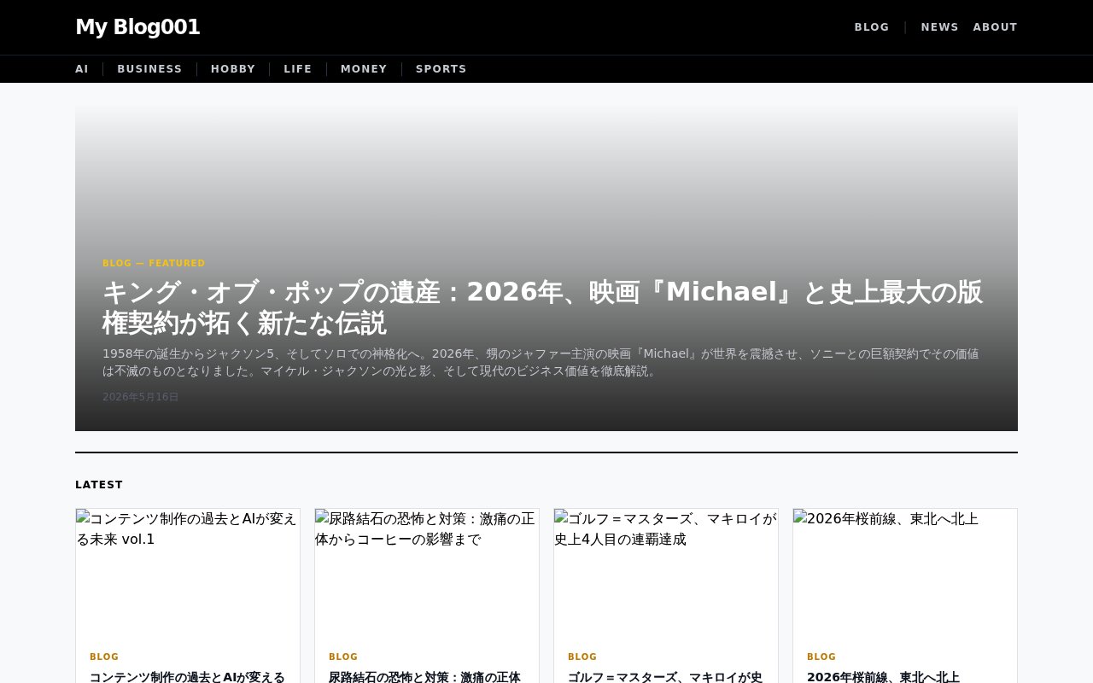Open the golf Masters article thumbnail
The image size is (1093, 683).
666,572
